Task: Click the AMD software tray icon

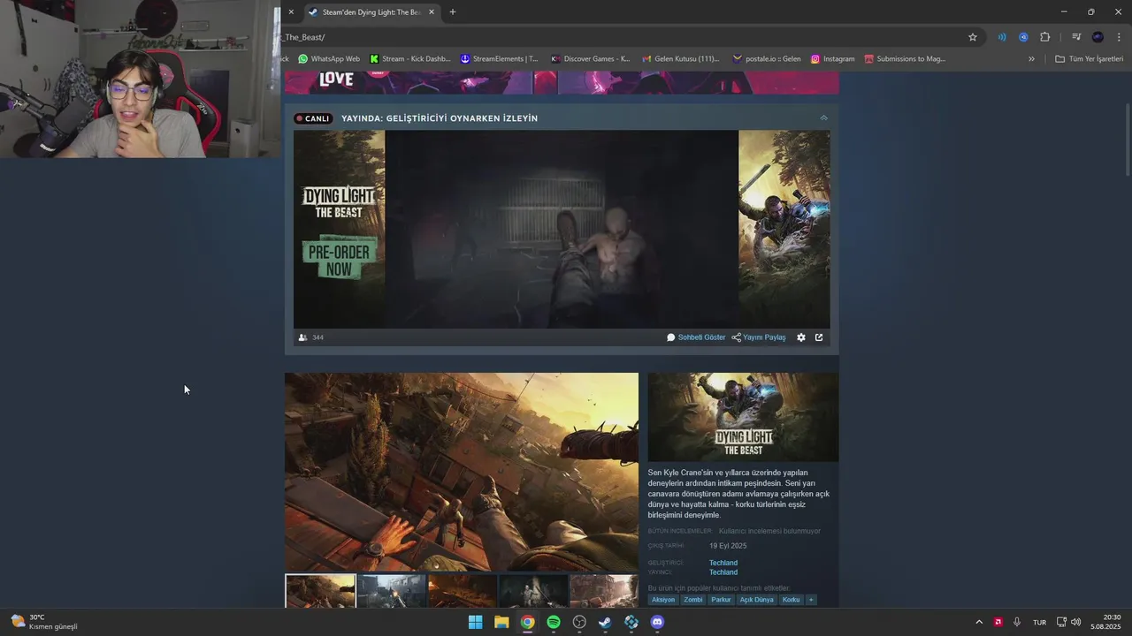Action: (998, 622)
